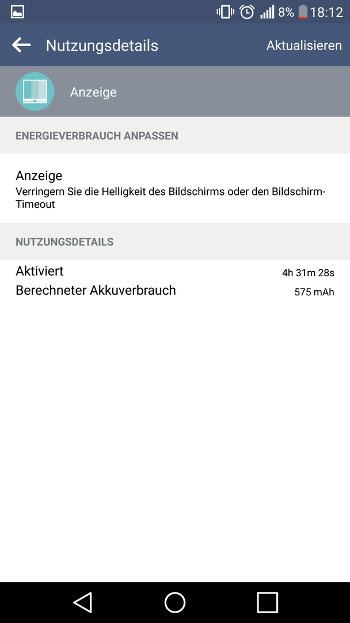Open Anzeige brightness adjustment entry
350x623 pixels.
point(175,188)
